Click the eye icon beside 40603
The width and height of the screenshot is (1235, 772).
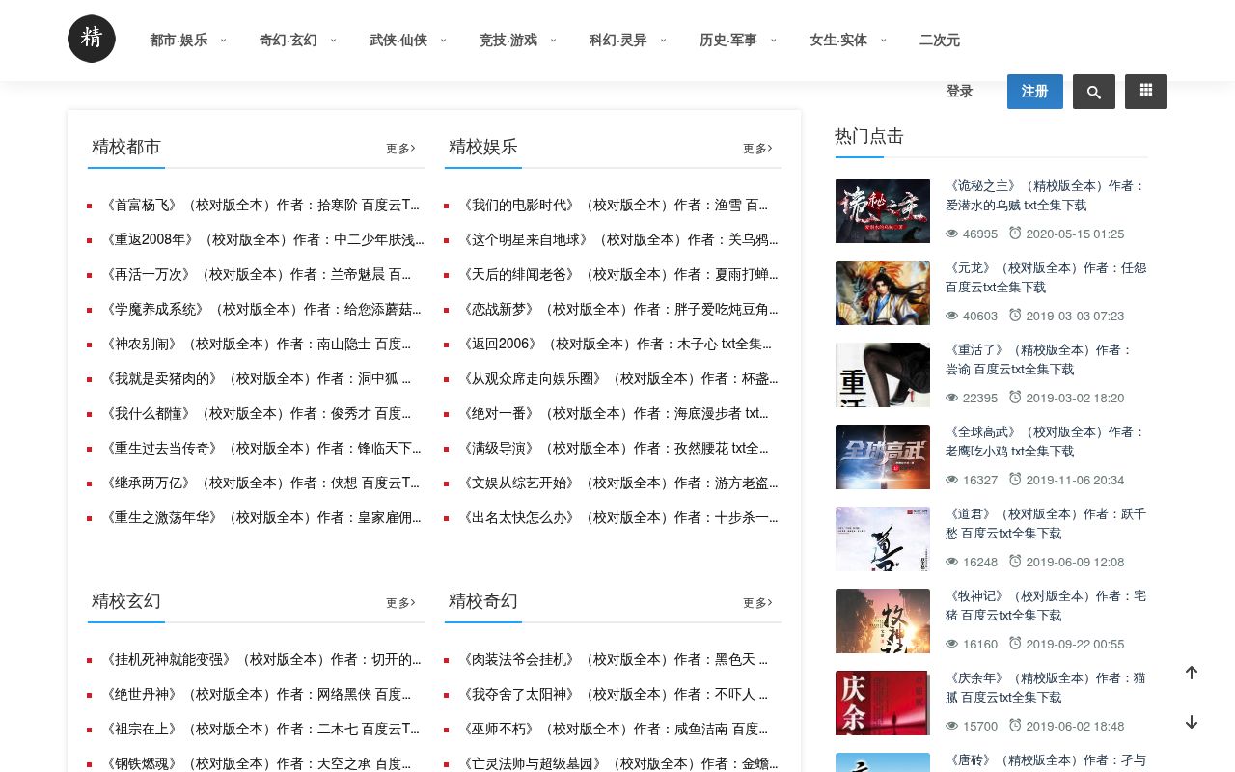click(x=952, y=316)
